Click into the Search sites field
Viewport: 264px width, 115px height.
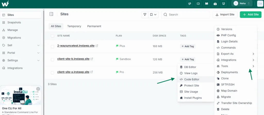(x=186, y=15)
